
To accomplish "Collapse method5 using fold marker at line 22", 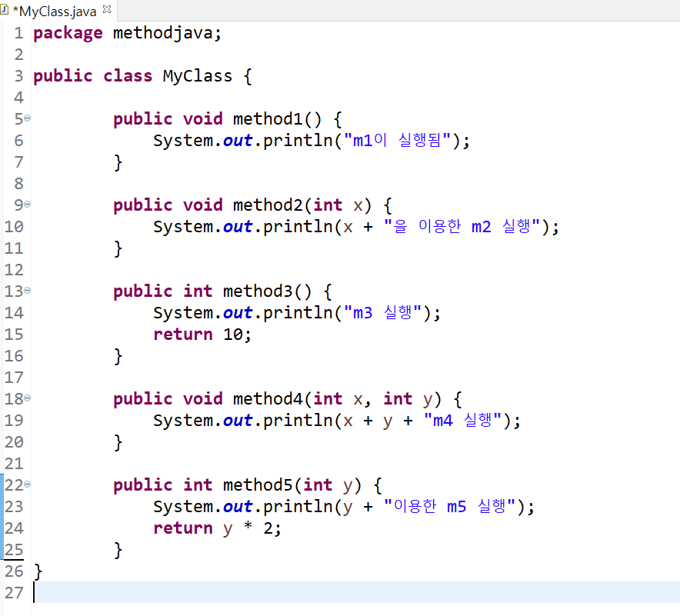I will point(28,484).
